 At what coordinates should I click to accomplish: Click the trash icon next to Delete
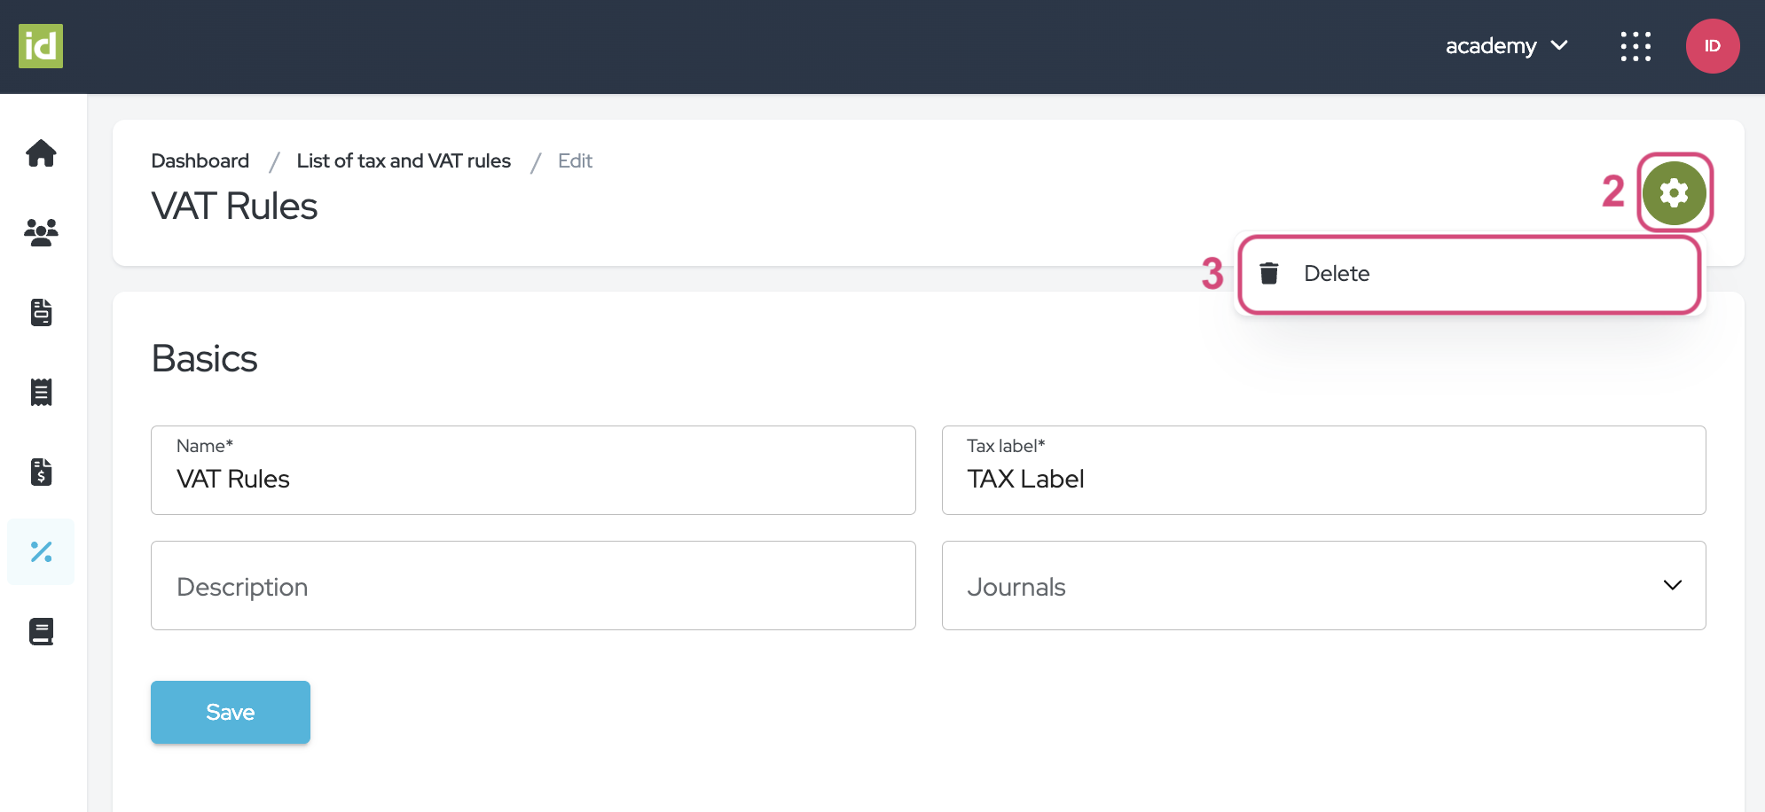pos(1270,273)
